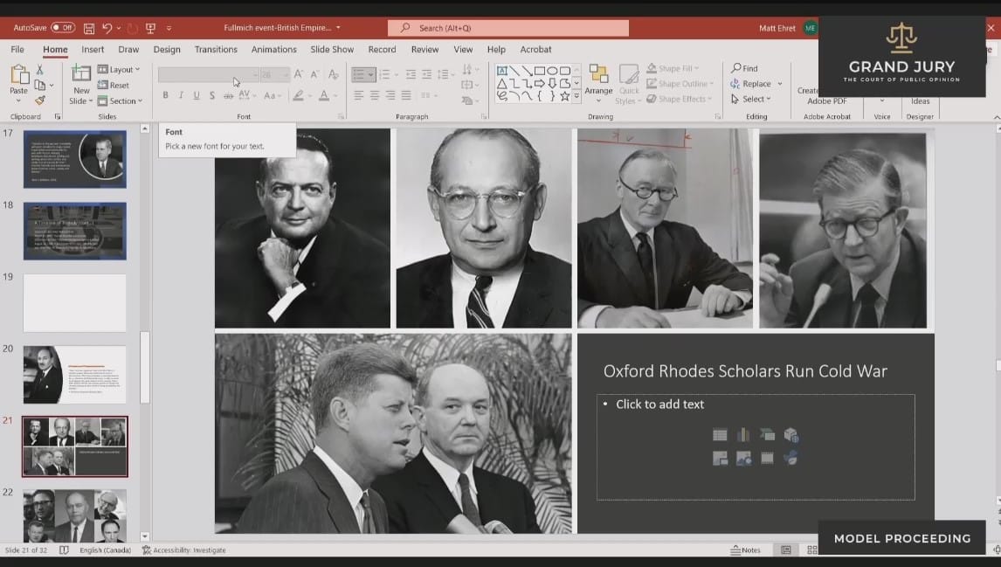Click Accessibility: Investigate in status bar
The width and height of the screenshot is (1001, 567).
coord(183,550)
